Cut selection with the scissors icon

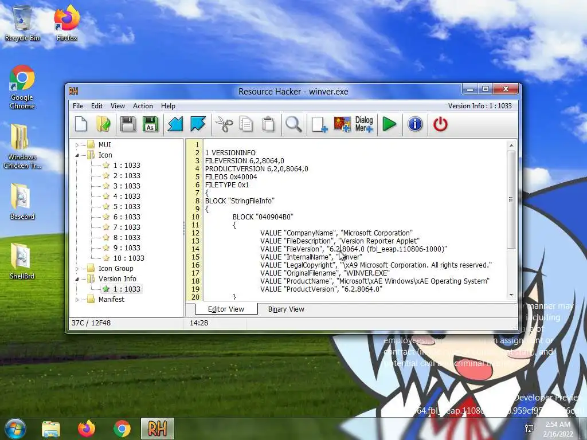pyautogui.click(x=224, y=124)
